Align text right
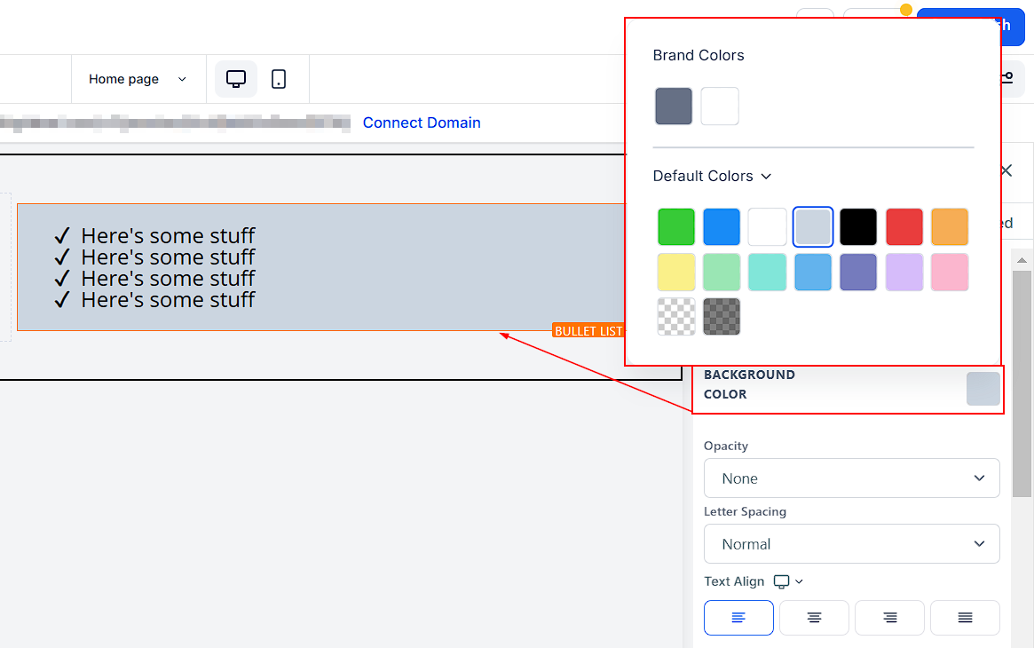Image resolution: width=1034 pixels, height=648 pixels. click(889, 618)
